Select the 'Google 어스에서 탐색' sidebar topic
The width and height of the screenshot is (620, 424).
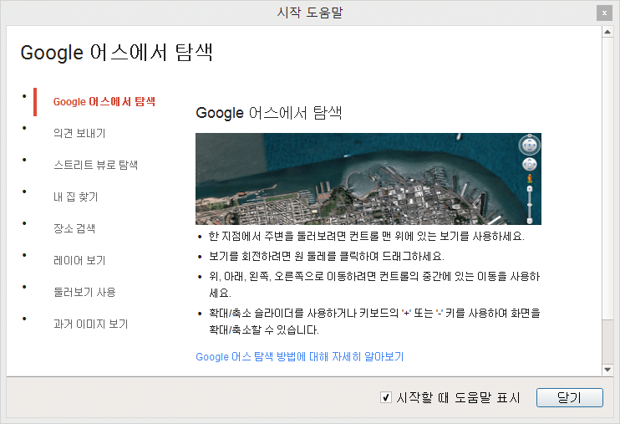tap(104, 102)
